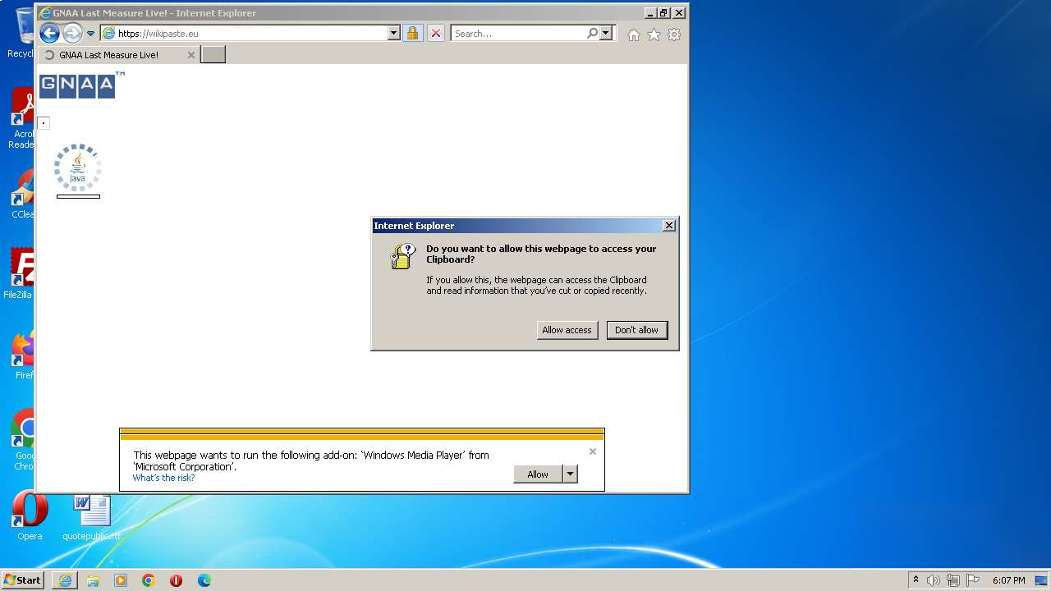Viewport: 1051px width, 591px height.
Task: Click inside the Search box
Action: click(x=519, y=34)
